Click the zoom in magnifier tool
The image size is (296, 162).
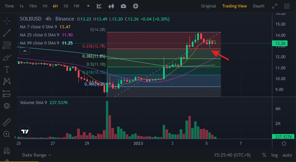tap(6, 134)
